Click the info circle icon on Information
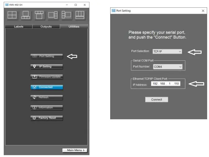This screenshot has height=157, width=209. (34, 108)
